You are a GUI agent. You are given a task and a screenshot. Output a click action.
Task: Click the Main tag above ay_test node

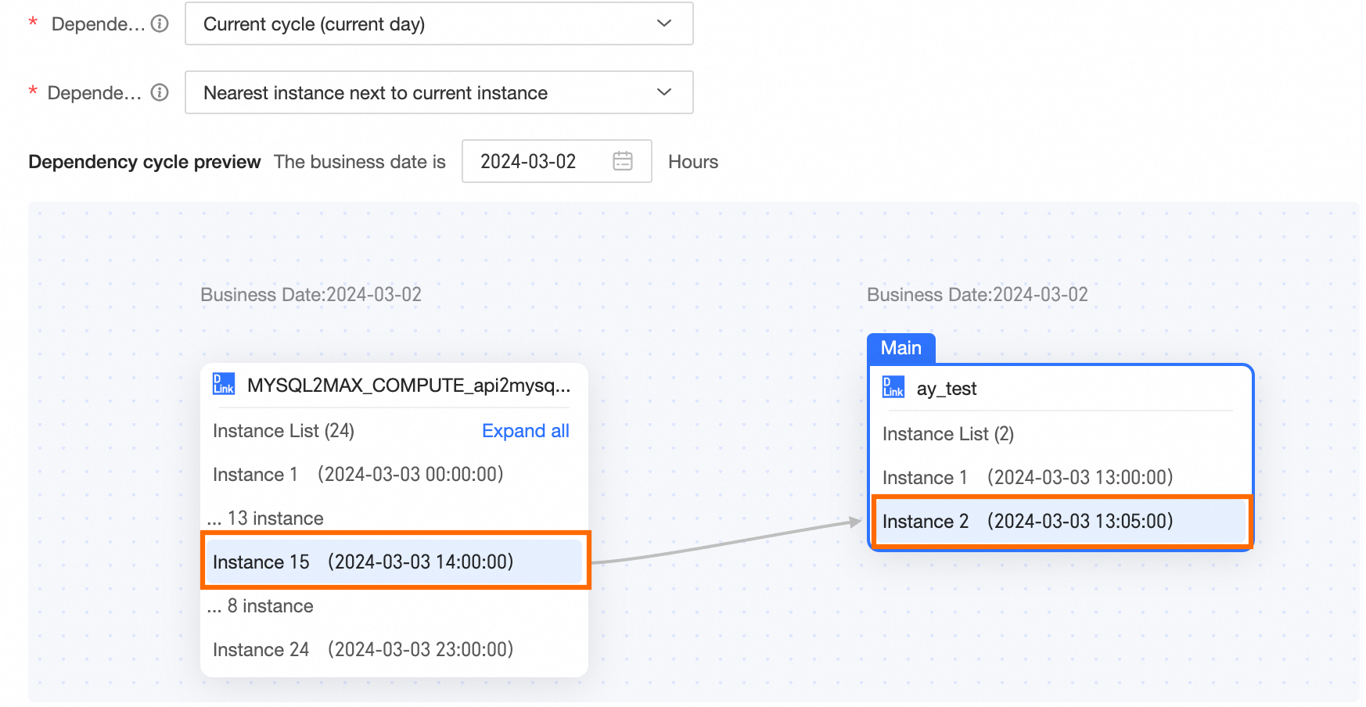[901, 348]
